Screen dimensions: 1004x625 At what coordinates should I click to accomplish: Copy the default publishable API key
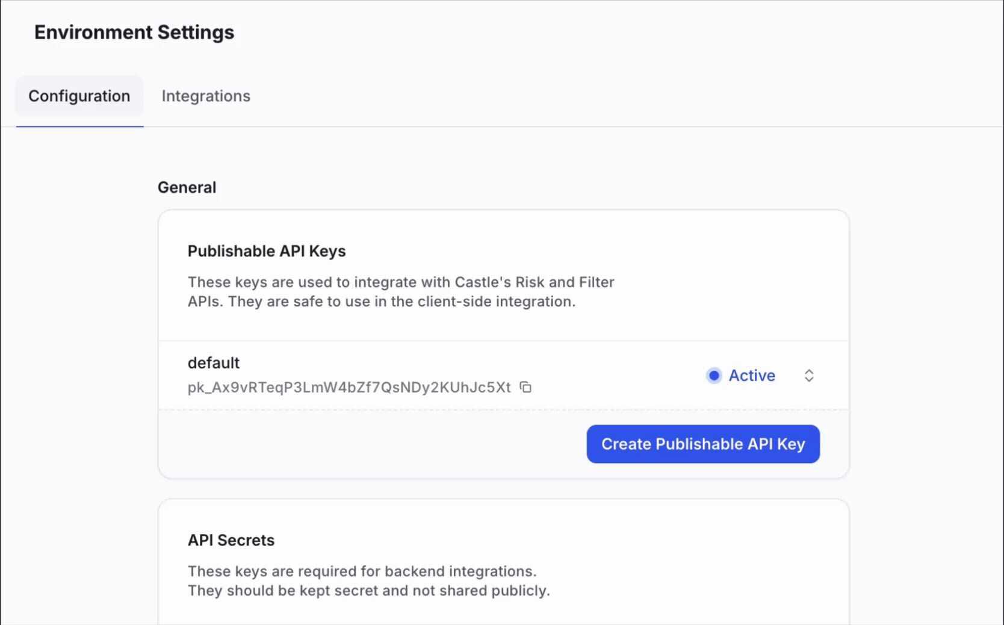525,387
